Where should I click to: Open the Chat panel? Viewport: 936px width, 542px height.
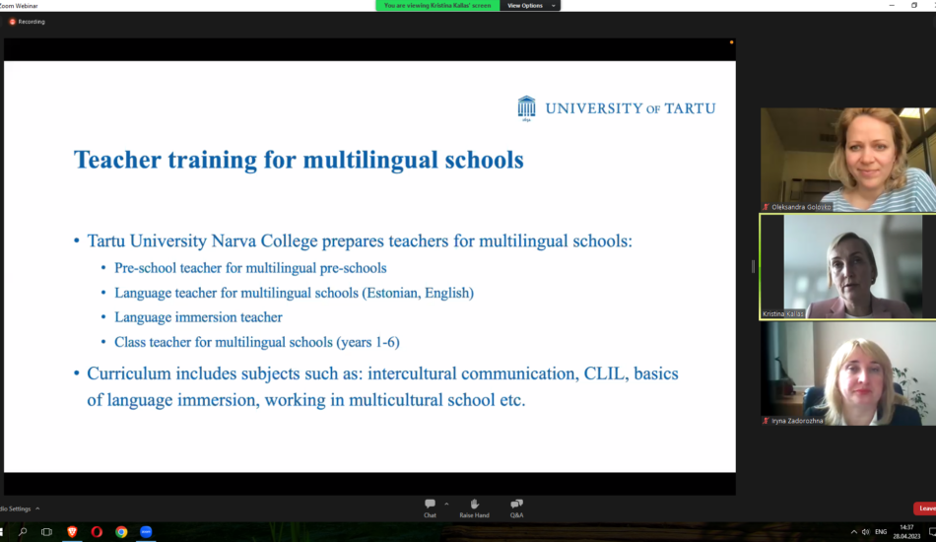click(430, 507)
